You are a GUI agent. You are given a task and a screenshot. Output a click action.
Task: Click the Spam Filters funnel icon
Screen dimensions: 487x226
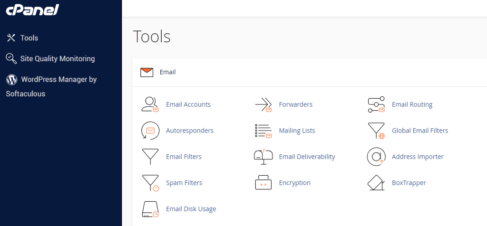click(x=151, y=183)
